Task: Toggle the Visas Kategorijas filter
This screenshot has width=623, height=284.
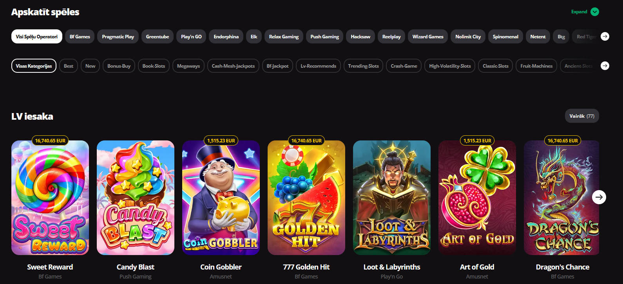Action: (x=34, y=66)
